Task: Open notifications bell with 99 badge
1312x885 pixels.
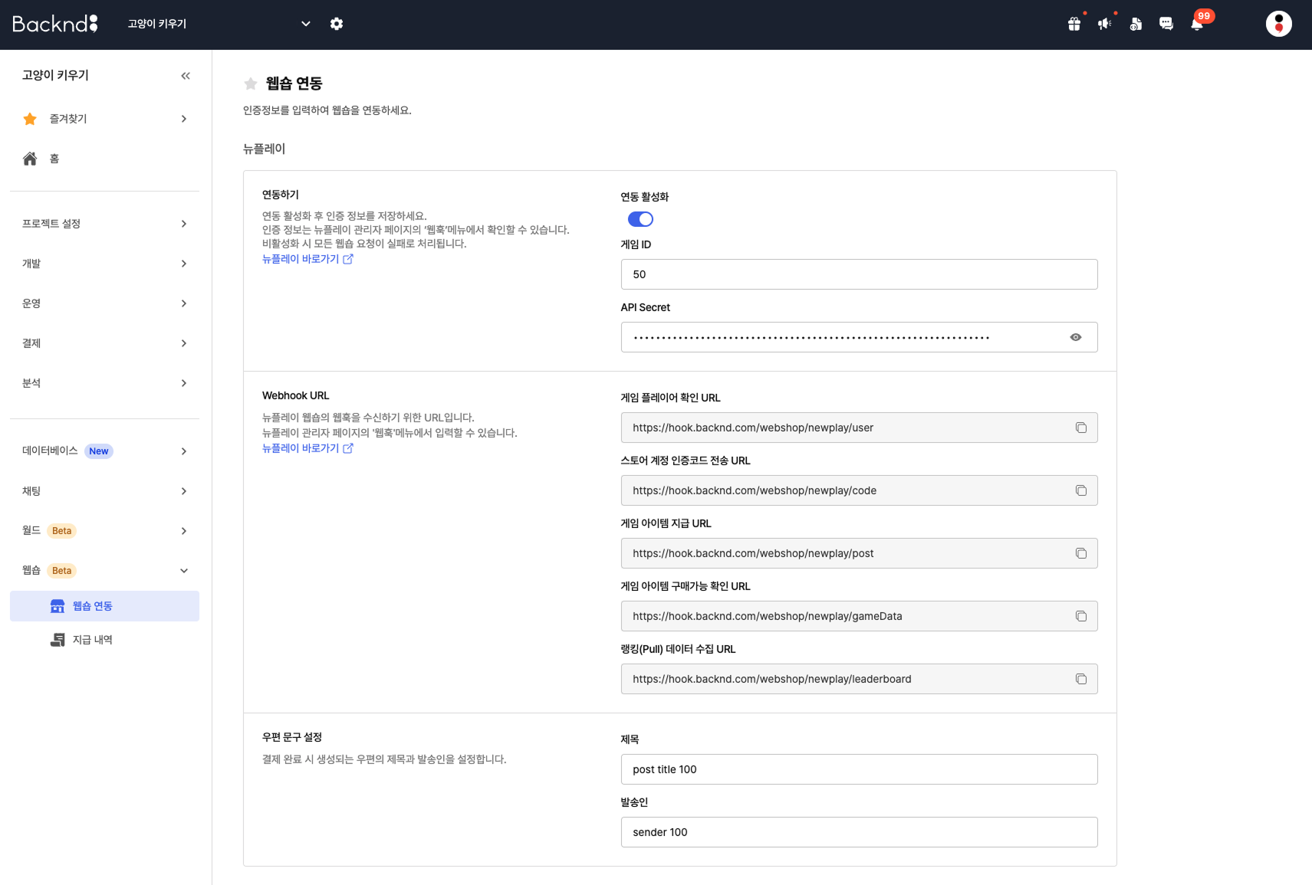Action: point(1196,24)
